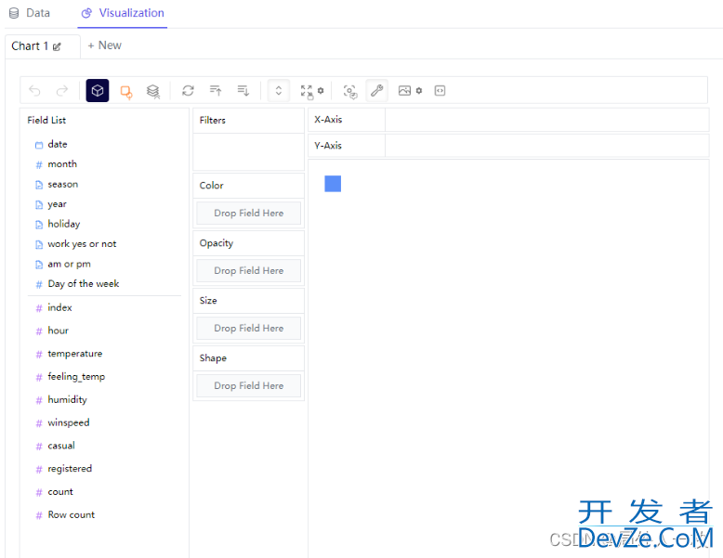Screen dimensions: 723x558
Task: Select the Day of the week field
Action: click(x=84, y=284)
